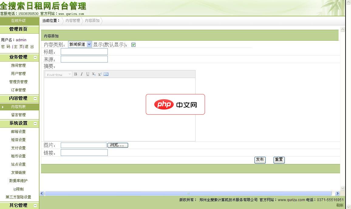The image size is (351, 209).
Task: Open the Font Size dropdown
Action: coord(58,74)
